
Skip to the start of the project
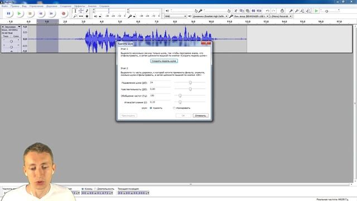tap(41, 13)
